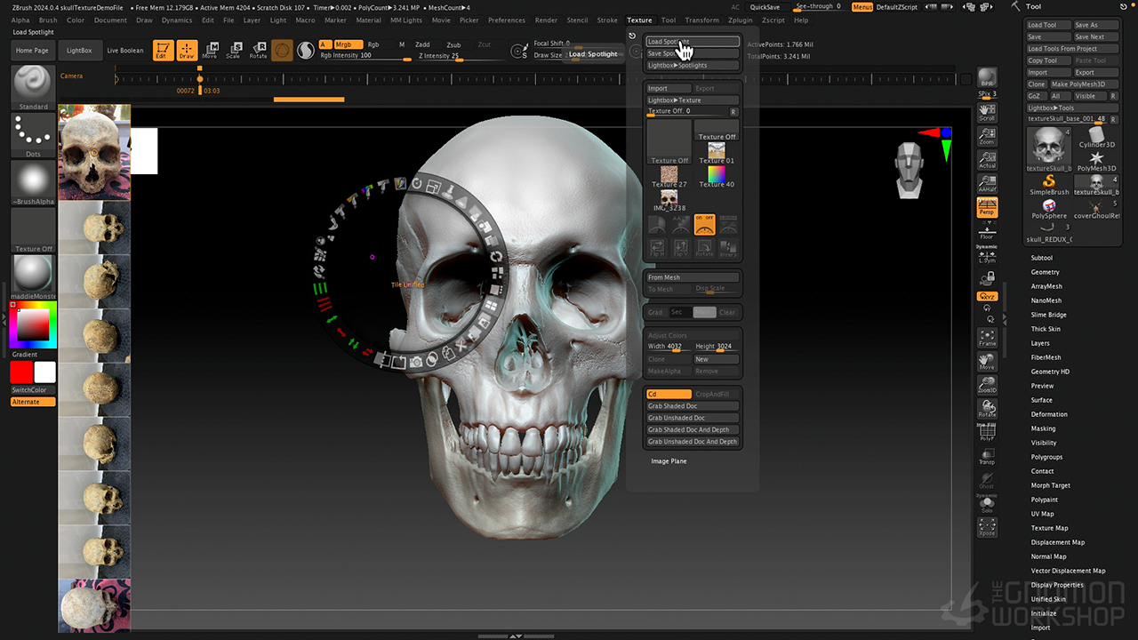Click the Rgb Intensity slider

coord(365,56)
